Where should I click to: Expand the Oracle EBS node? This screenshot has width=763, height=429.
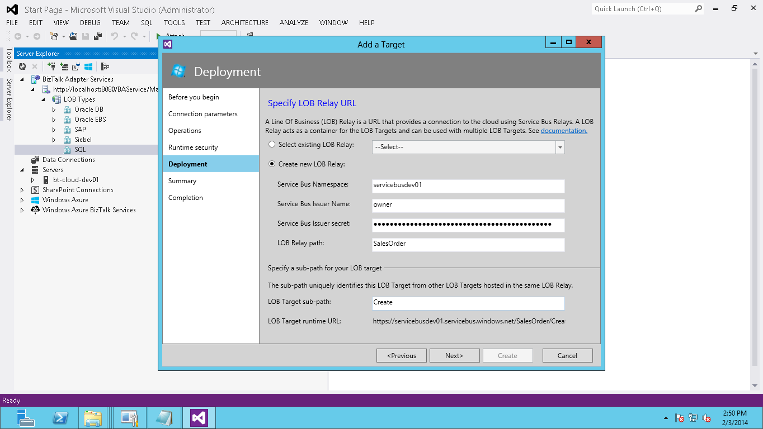pos(54,120)
